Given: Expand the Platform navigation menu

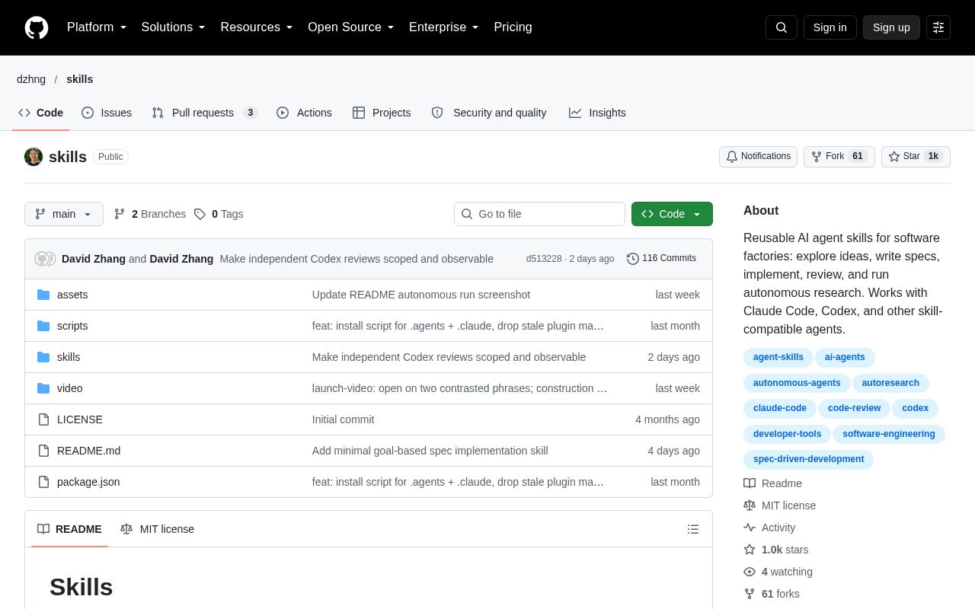Looking at the screenshot, I should (x=97, y=27).
